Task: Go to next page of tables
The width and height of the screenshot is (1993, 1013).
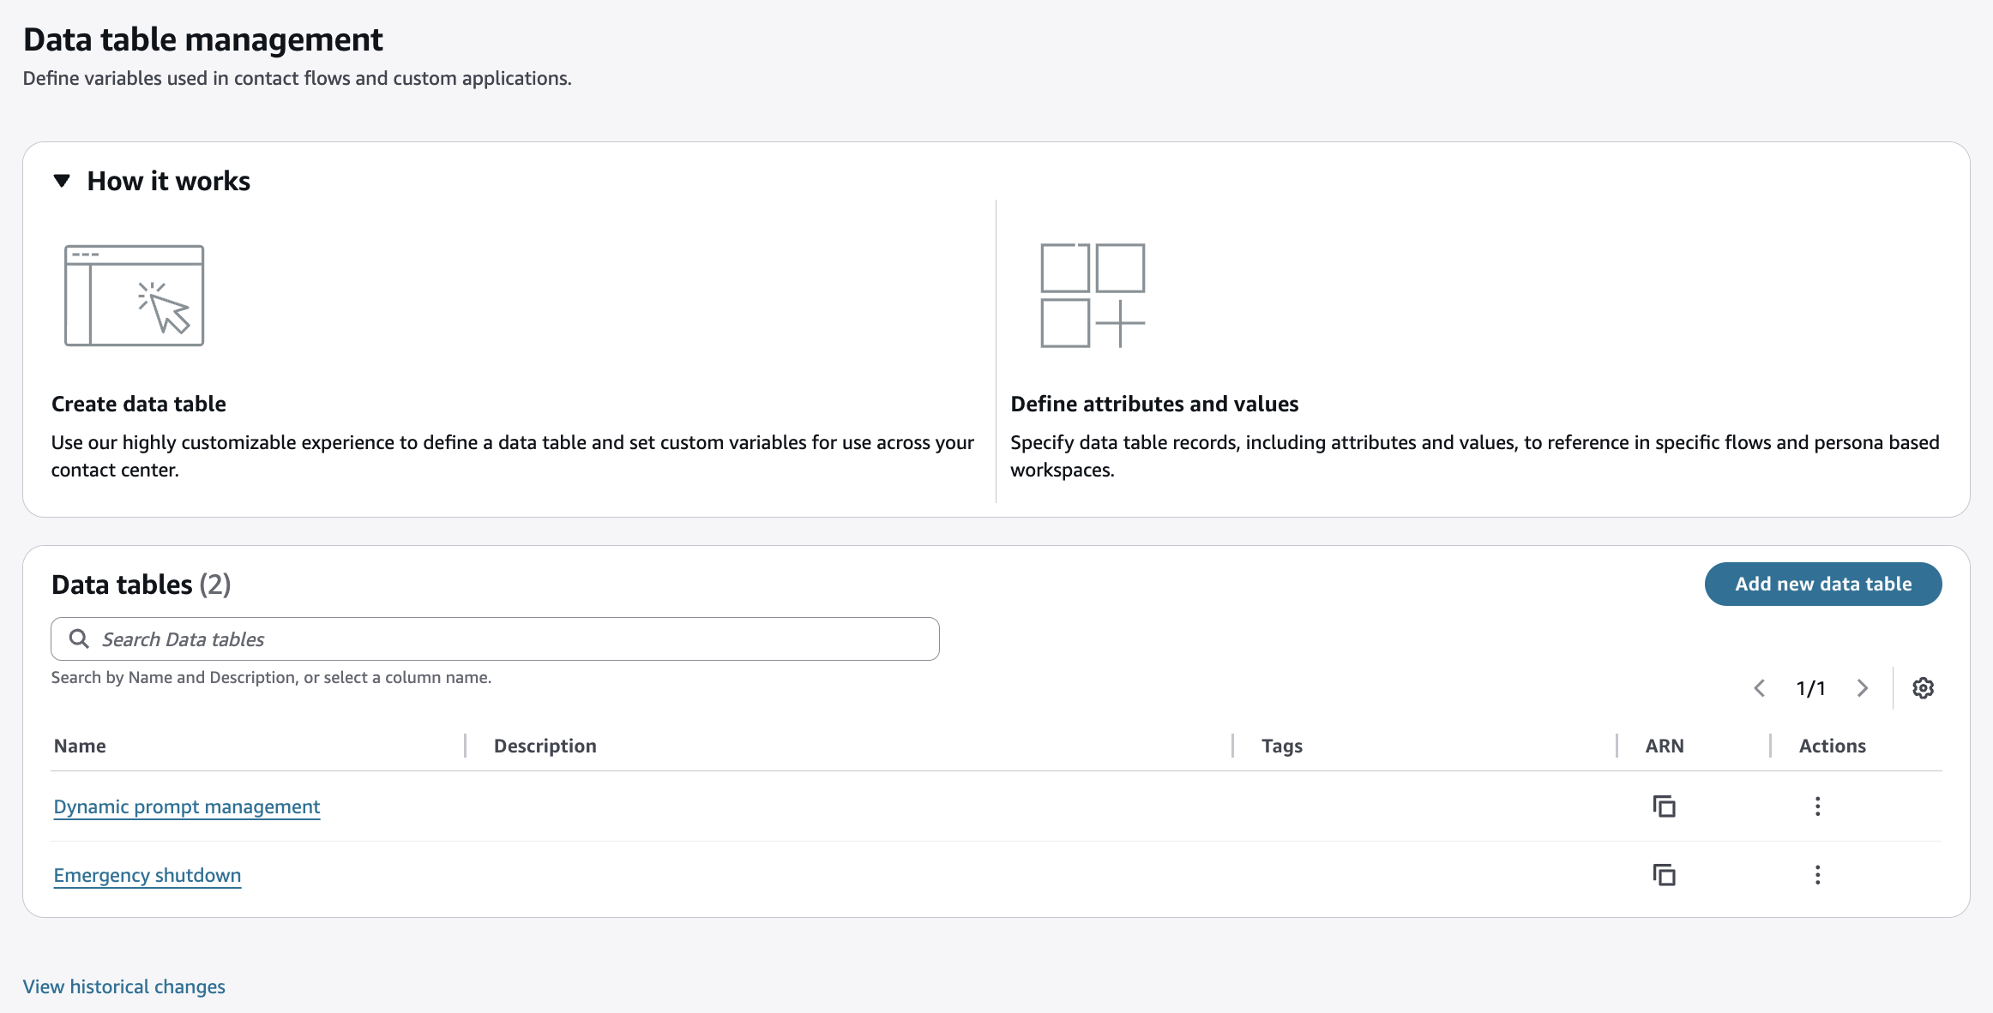Action: (1862, 688)
